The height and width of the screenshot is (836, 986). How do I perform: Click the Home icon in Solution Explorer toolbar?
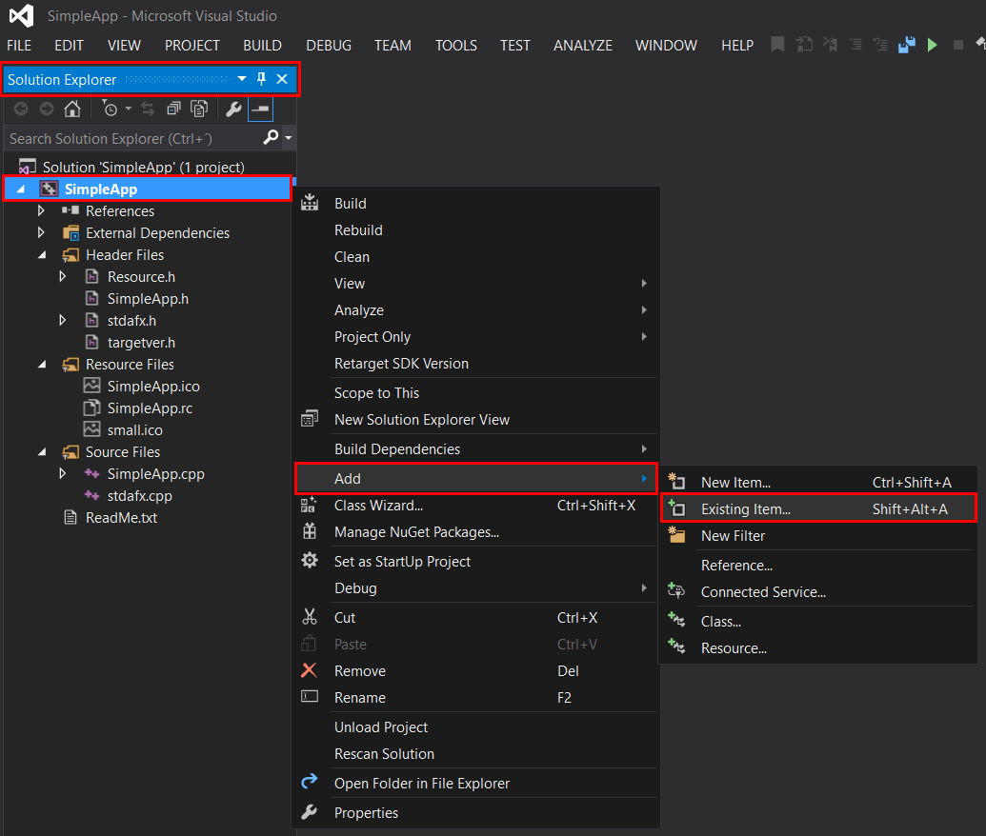72,109
